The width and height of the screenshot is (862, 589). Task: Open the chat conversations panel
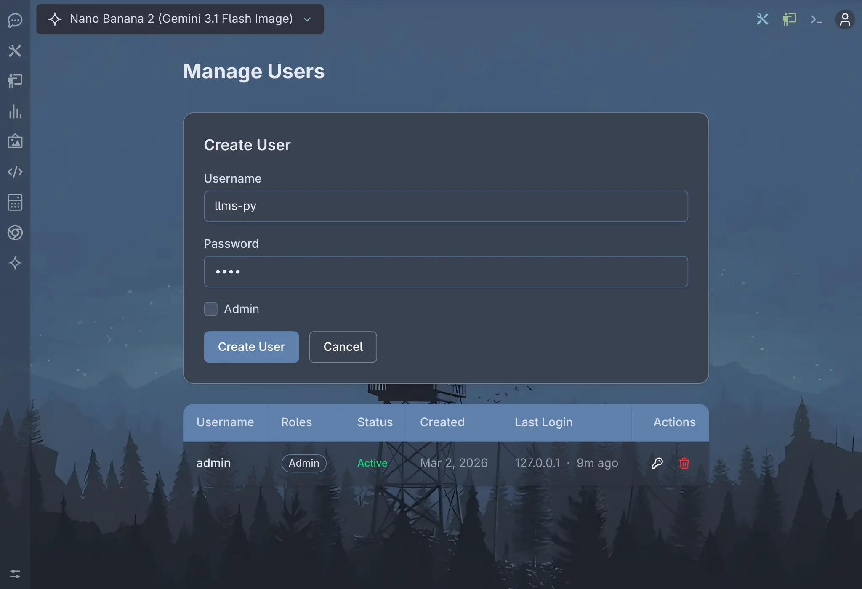click(x=15, y=20)
